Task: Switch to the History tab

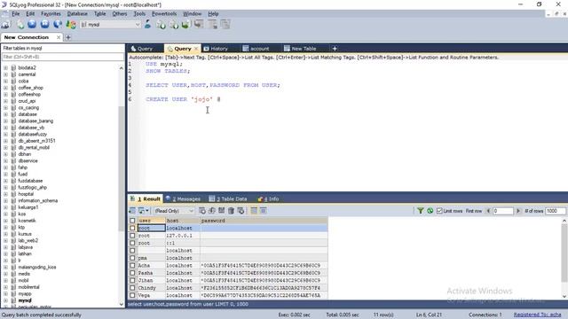Action: (216, 49)
